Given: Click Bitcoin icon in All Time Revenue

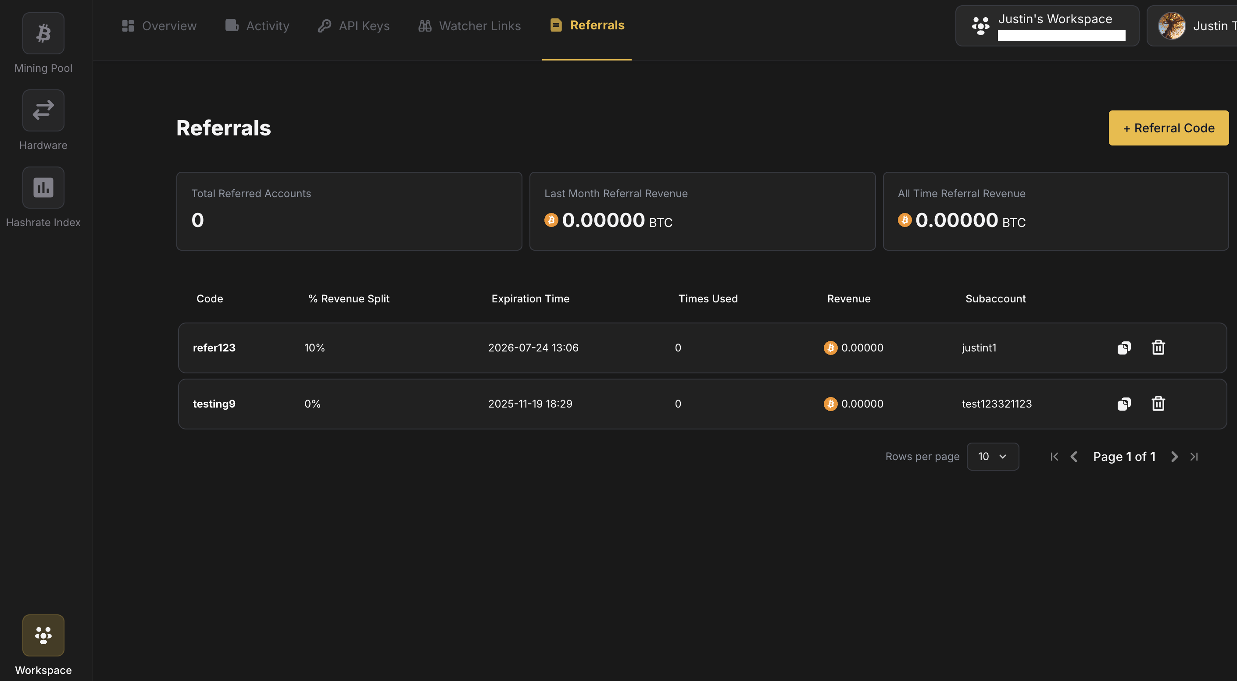Looking at the screenshot, I should 905,220.
